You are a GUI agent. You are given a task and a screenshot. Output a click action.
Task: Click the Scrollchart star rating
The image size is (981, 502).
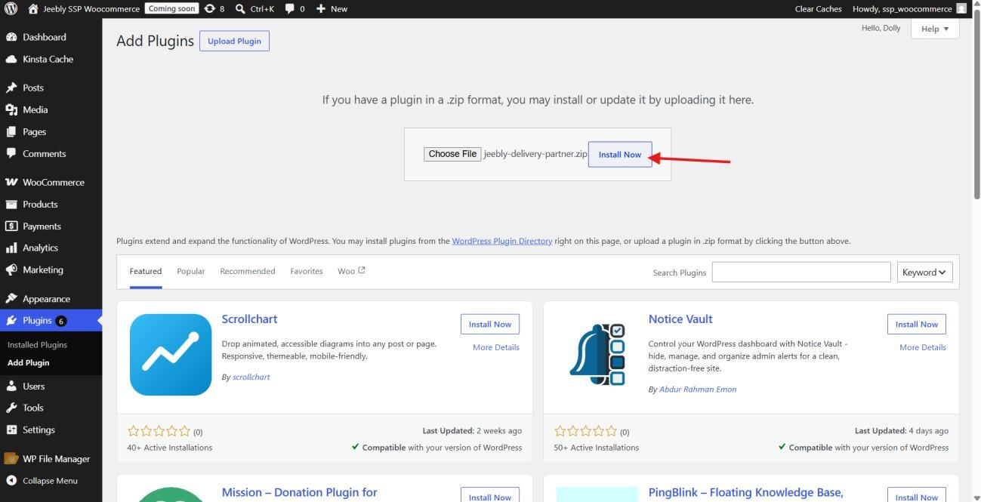(159, 432)
